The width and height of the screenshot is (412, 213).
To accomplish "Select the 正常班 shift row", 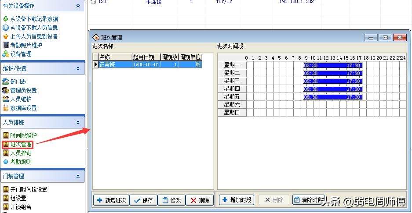I will point(114,64).
